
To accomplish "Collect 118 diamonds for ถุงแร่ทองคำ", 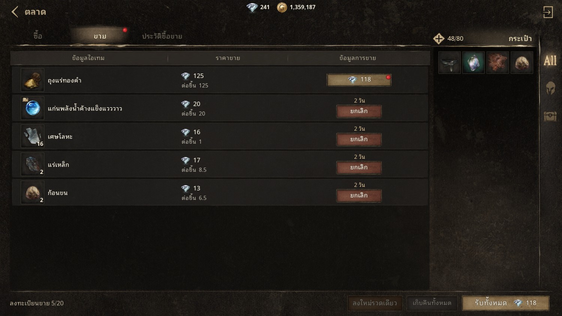I will pos(359,80).
